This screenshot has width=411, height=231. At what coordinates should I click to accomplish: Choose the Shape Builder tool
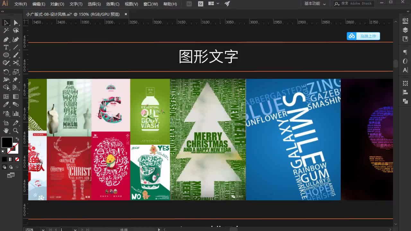click(6, 87)
